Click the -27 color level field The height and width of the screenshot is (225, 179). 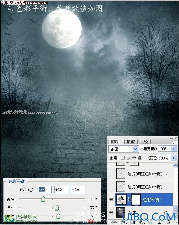[45, 190]
